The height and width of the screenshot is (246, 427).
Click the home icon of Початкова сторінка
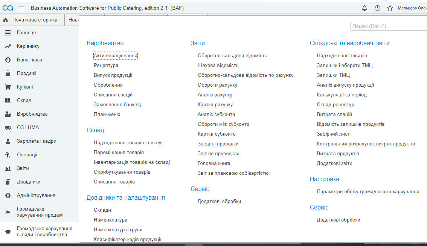tap(5, 20)
